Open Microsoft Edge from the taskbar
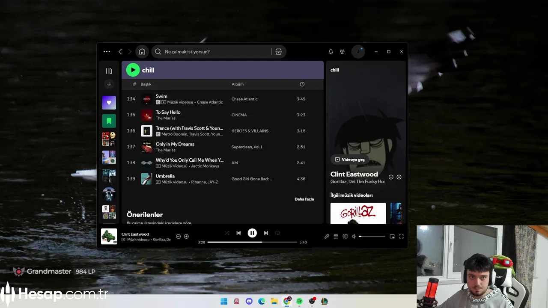Screen dimensions: 548x308 coord(262,301)
